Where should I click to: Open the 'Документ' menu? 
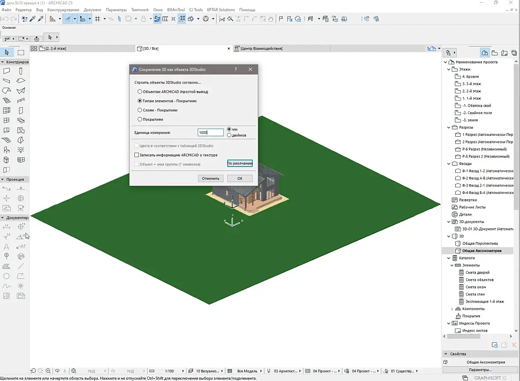pos(92,10)
